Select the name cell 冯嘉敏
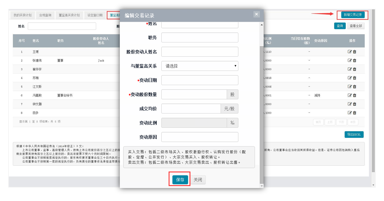 37,95
